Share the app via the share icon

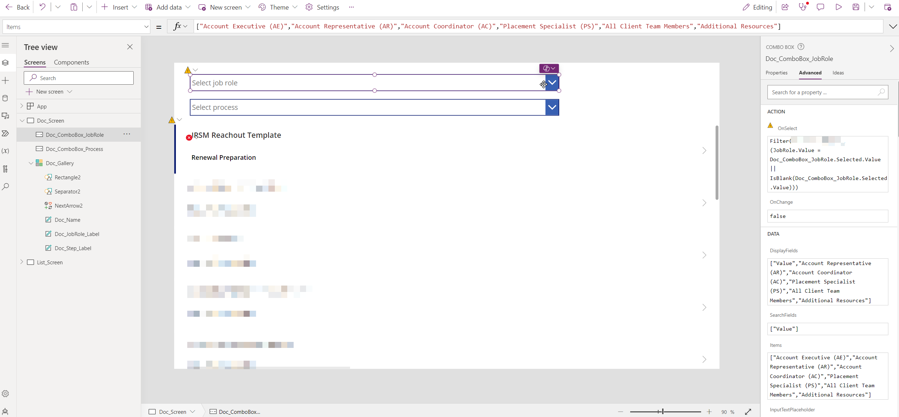click(x=785, y=7)
